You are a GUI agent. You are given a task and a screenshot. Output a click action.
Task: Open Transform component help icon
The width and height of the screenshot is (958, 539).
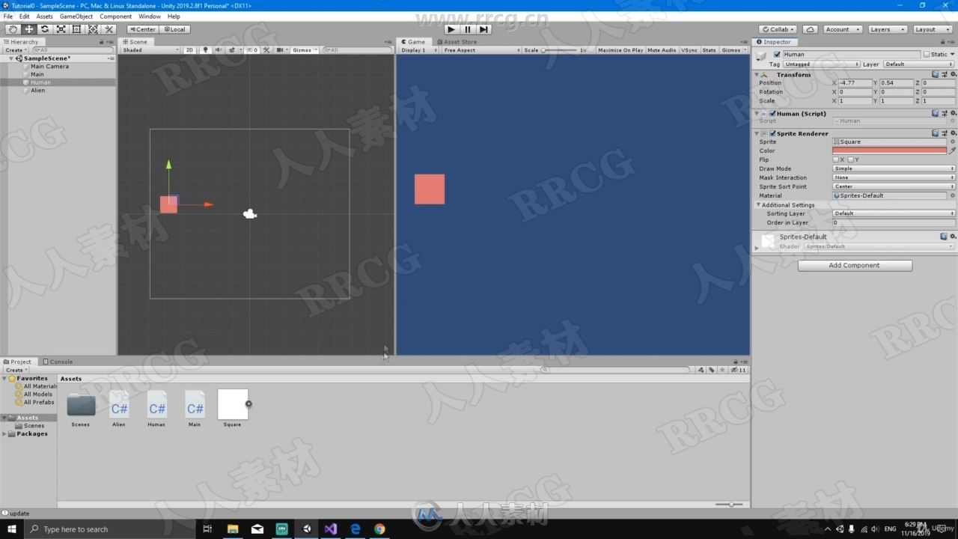[936, 74]
